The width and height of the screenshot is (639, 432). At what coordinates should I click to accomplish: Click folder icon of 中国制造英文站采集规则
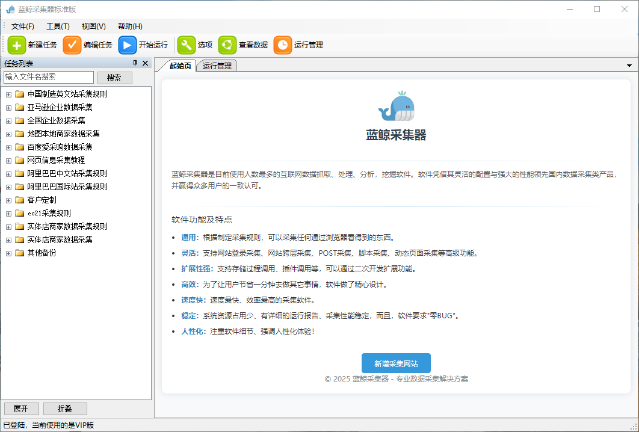(x=20, y=94)
